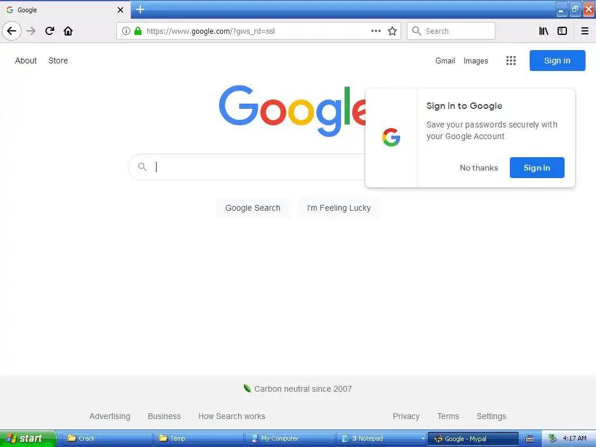Expand the grouped Notepad taskbar button
The image size is (596, 447).
381,438
